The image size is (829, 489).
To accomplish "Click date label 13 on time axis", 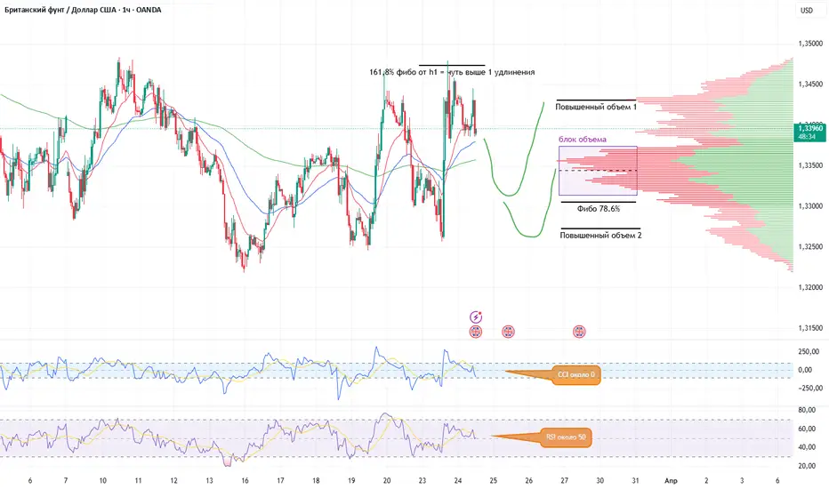I will click(209, 480).
